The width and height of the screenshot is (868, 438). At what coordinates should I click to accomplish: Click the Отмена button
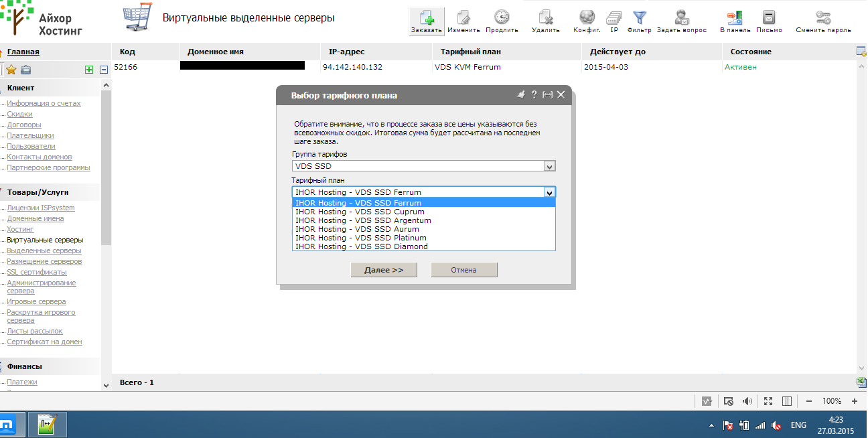(463, 270)
